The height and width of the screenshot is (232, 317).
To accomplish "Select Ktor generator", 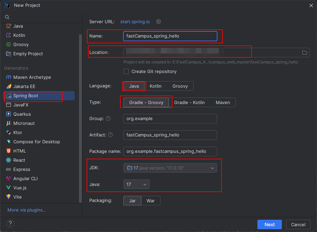I will [x=40, y=132].
